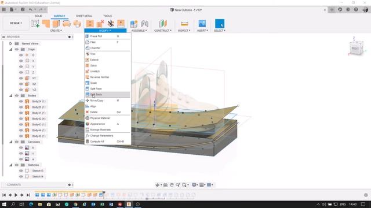Toggle visibility of the Bodies folder
371x208 pixels.
[17, 95]
